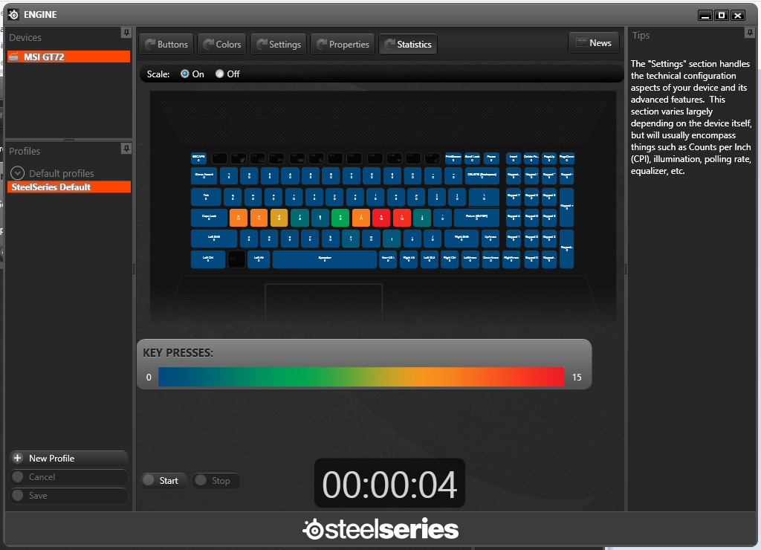The width and height of the screenshot is (761, 550).
Task: Pin the Profiles panel
Action: point(126,149)
